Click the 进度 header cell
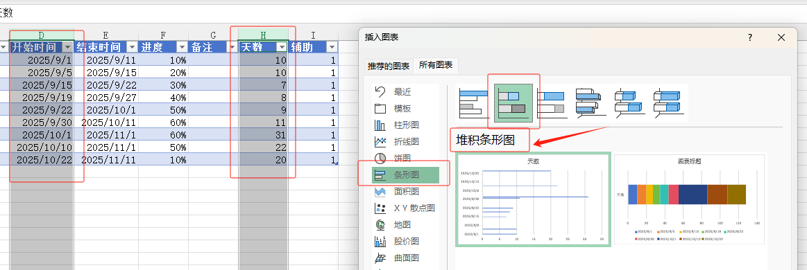Screen dimensions: 807x270 [x=163, y=47]
